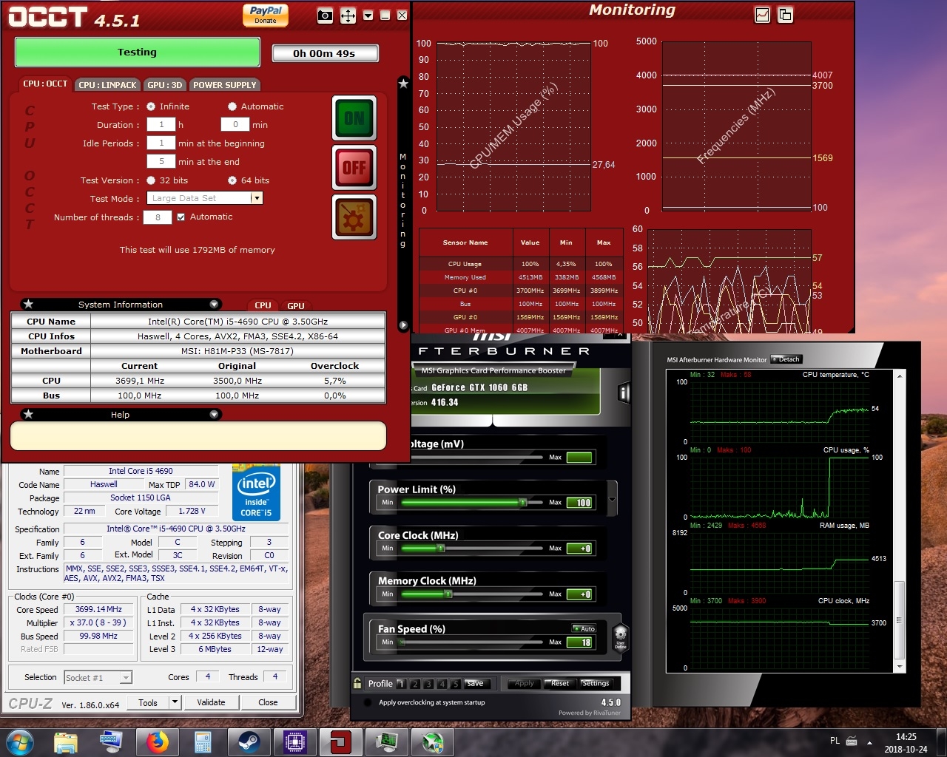This screenshot has height=757, width=947.
Task: Toggle the Afterburner profile lock icon
Action: [357, 683]
